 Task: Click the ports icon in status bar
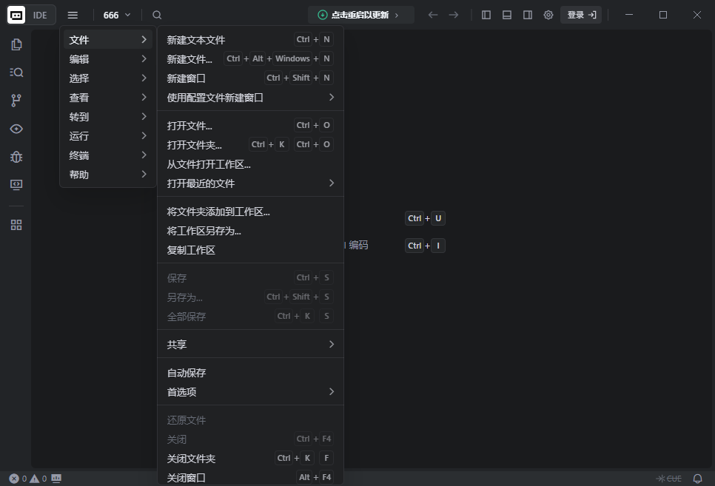[56, 479]
